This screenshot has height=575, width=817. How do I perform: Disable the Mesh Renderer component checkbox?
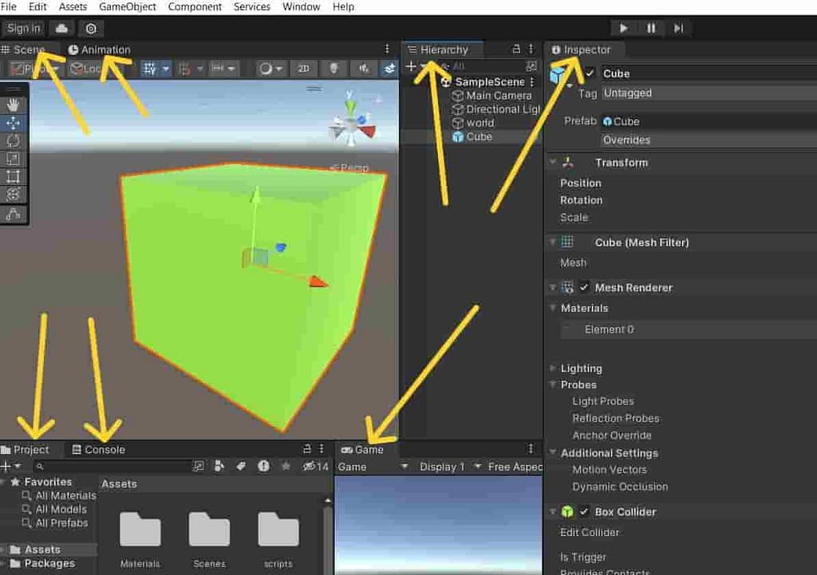tap(586, 287)
